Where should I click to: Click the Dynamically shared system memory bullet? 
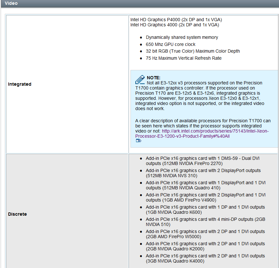tap(182, 37)
